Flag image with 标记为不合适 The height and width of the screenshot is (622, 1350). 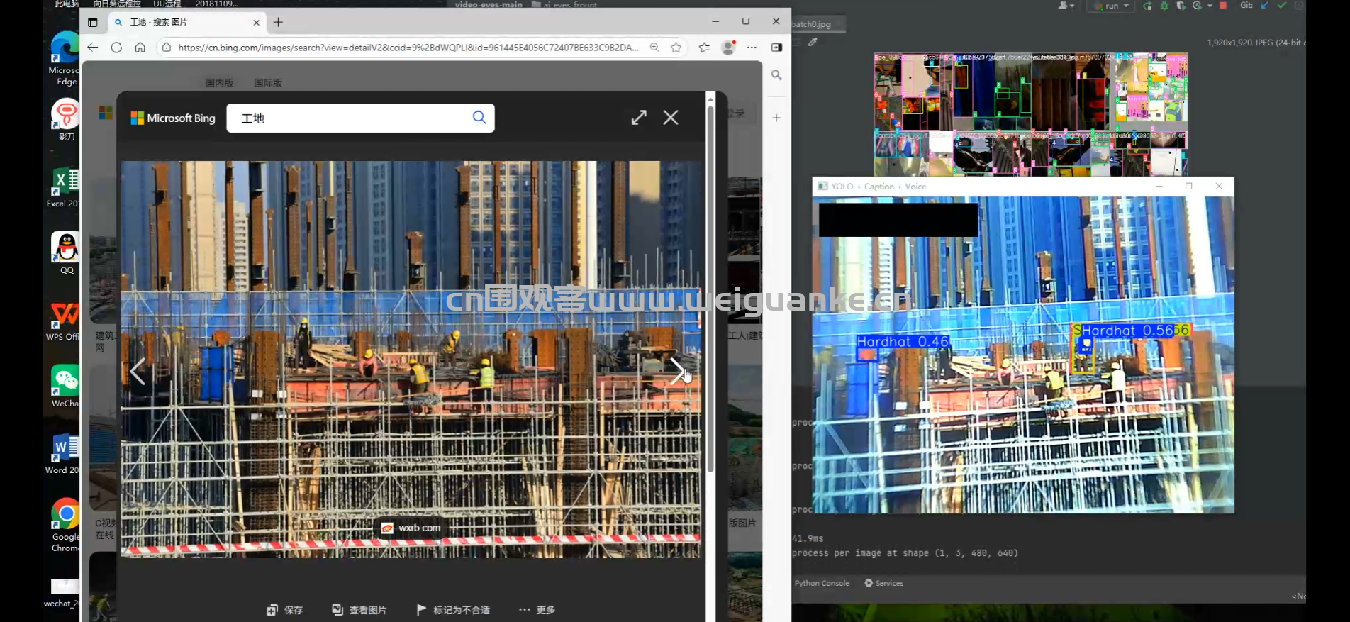[453, 610]
